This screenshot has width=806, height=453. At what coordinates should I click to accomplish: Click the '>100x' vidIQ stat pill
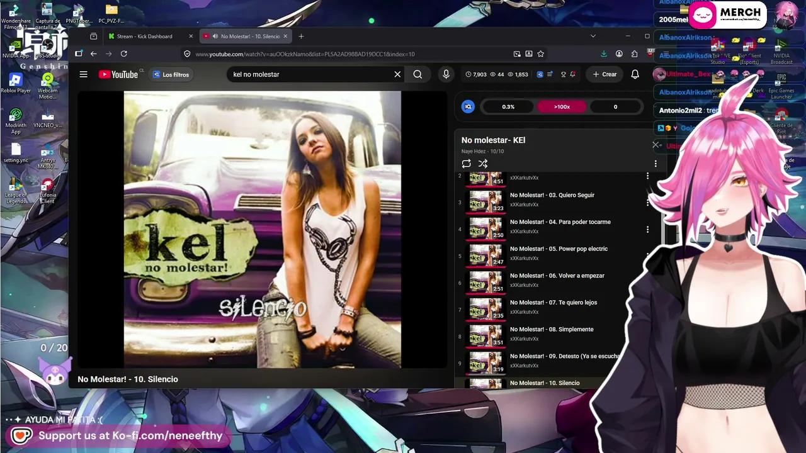[x=562, y=107]
